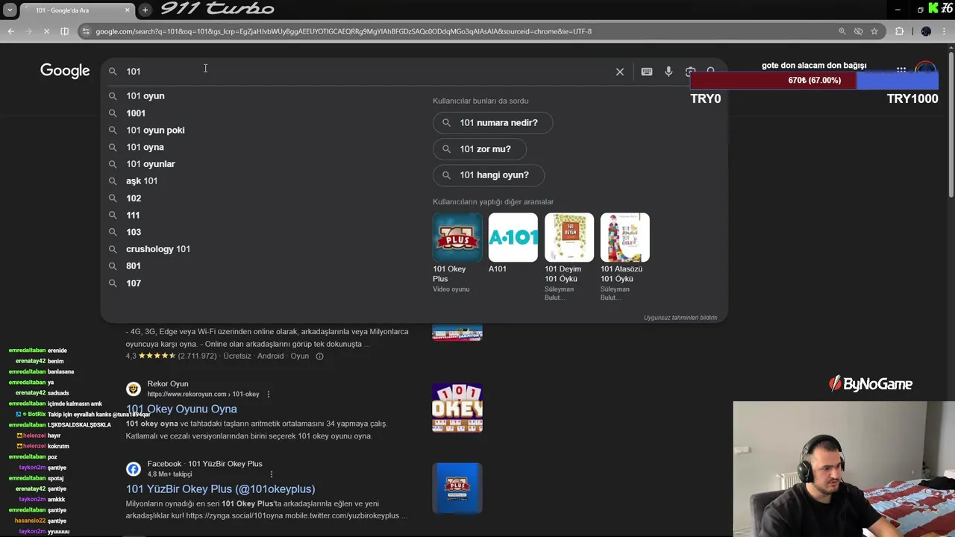The height and width of the screenshot is (537, 955).
Task: Open the '101 Deyim 101 Öykü' book thumbnail
Action: (569, 237)
